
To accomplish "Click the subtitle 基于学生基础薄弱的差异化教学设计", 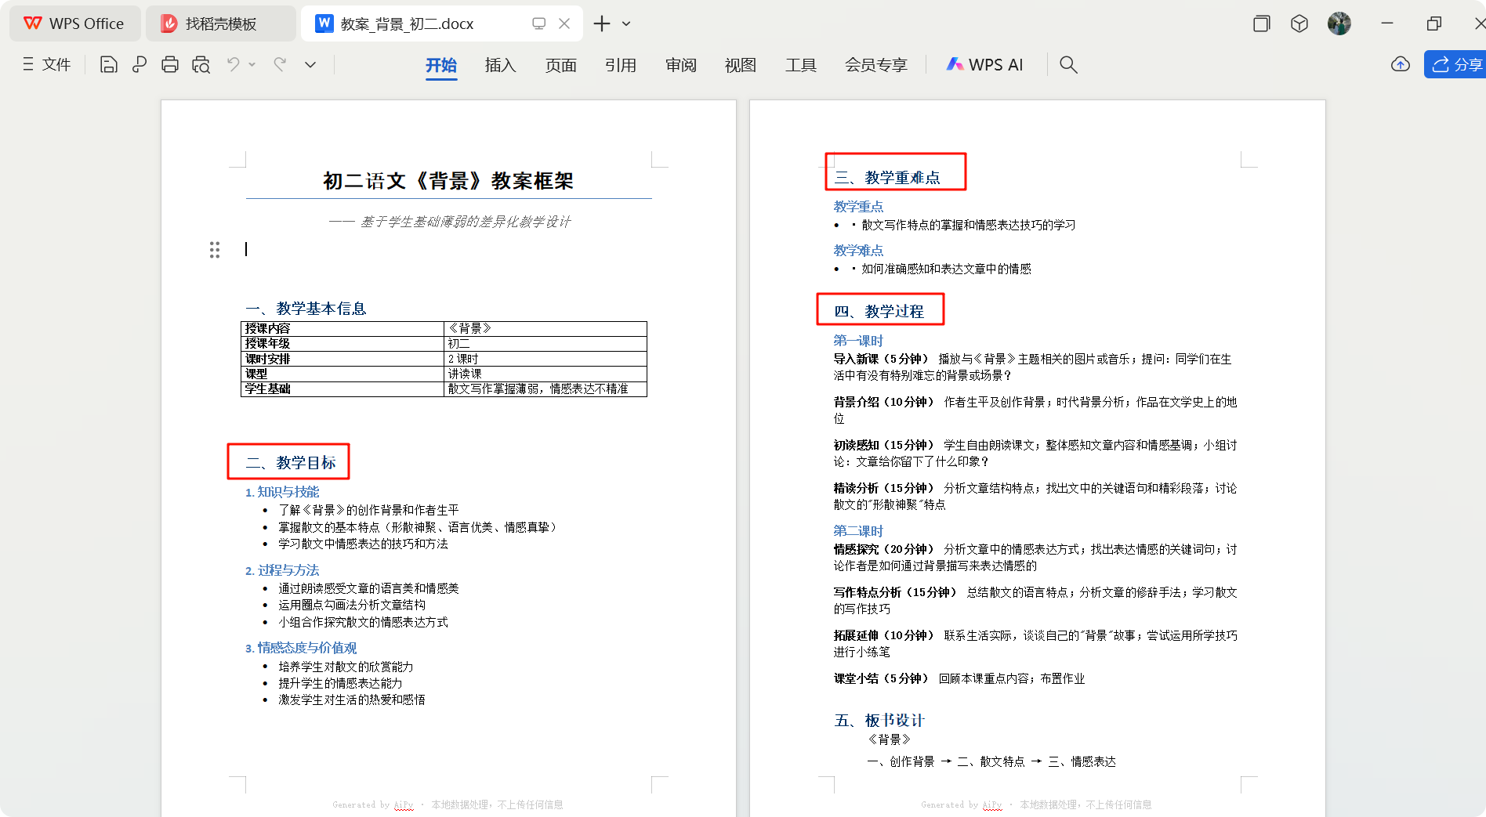I will coord(466,222).
